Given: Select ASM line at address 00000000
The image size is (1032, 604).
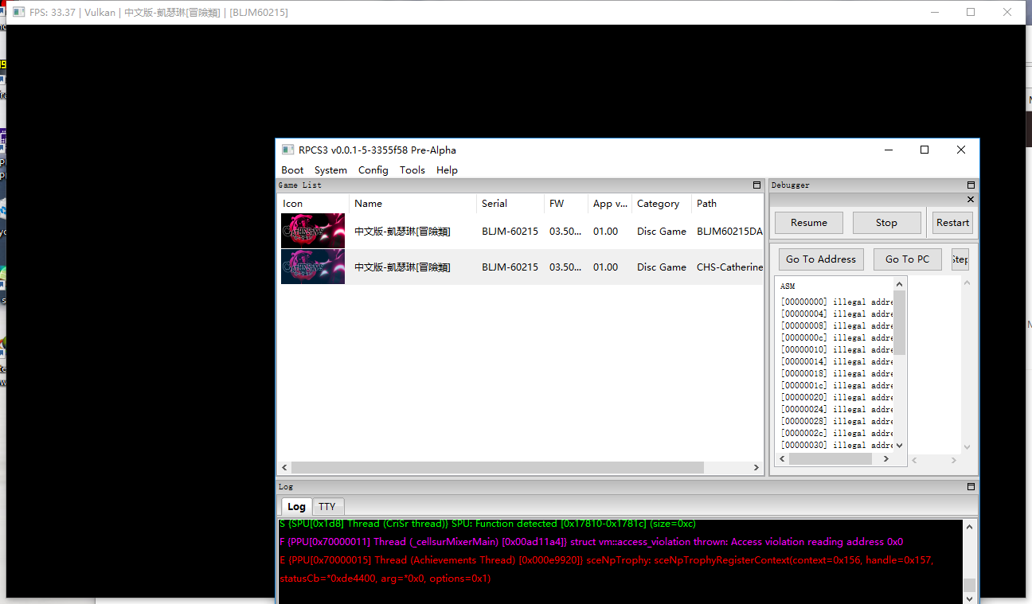Looking at the screenshot, I should point(836,302).
